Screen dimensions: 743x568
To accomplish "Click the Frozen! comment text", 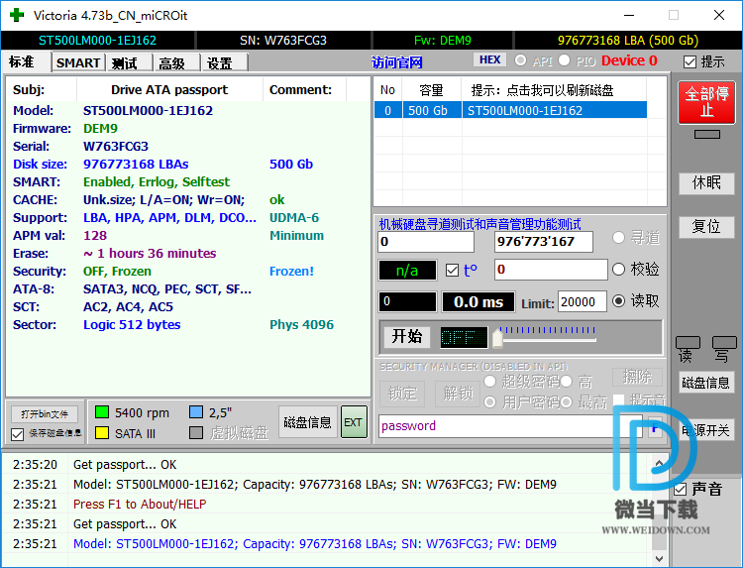I will click(291, 272).
